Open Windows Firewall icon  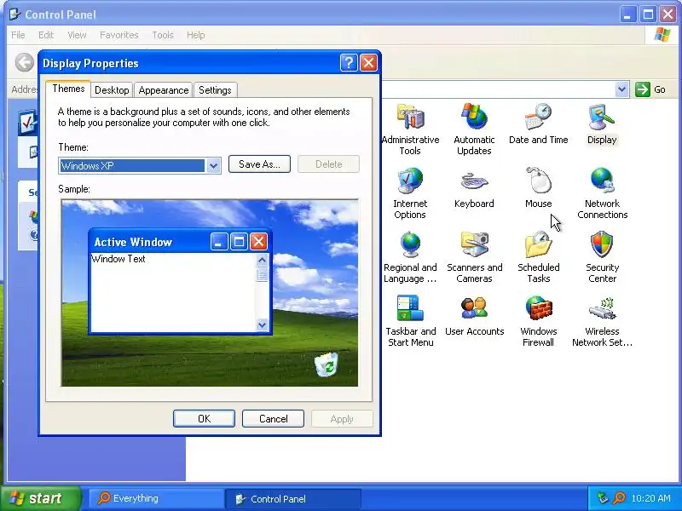(538, 308)
